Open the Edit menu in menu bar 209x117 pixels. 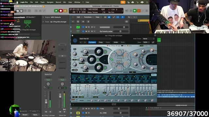[x=37, y=2]
